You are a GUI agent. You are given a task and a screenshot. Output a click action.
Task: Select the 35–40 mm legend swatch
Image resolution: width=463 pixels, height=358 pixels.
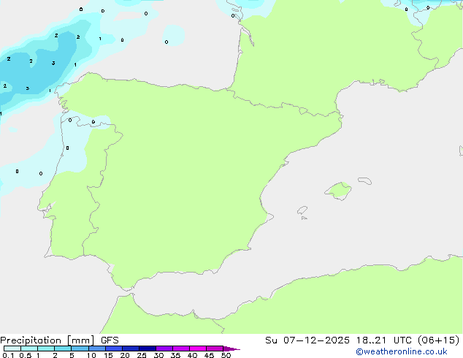[181, 349]
